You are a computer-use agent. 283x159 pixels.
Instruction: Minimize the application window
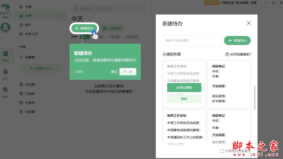click(x=266, y=2)
